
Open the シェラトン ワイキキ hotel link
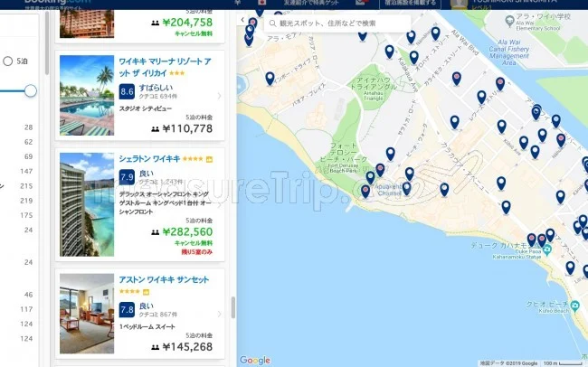(149, 159)
